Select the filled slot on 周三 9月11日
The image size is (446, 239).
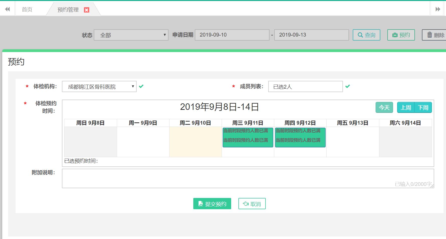(x=247, y=137)
